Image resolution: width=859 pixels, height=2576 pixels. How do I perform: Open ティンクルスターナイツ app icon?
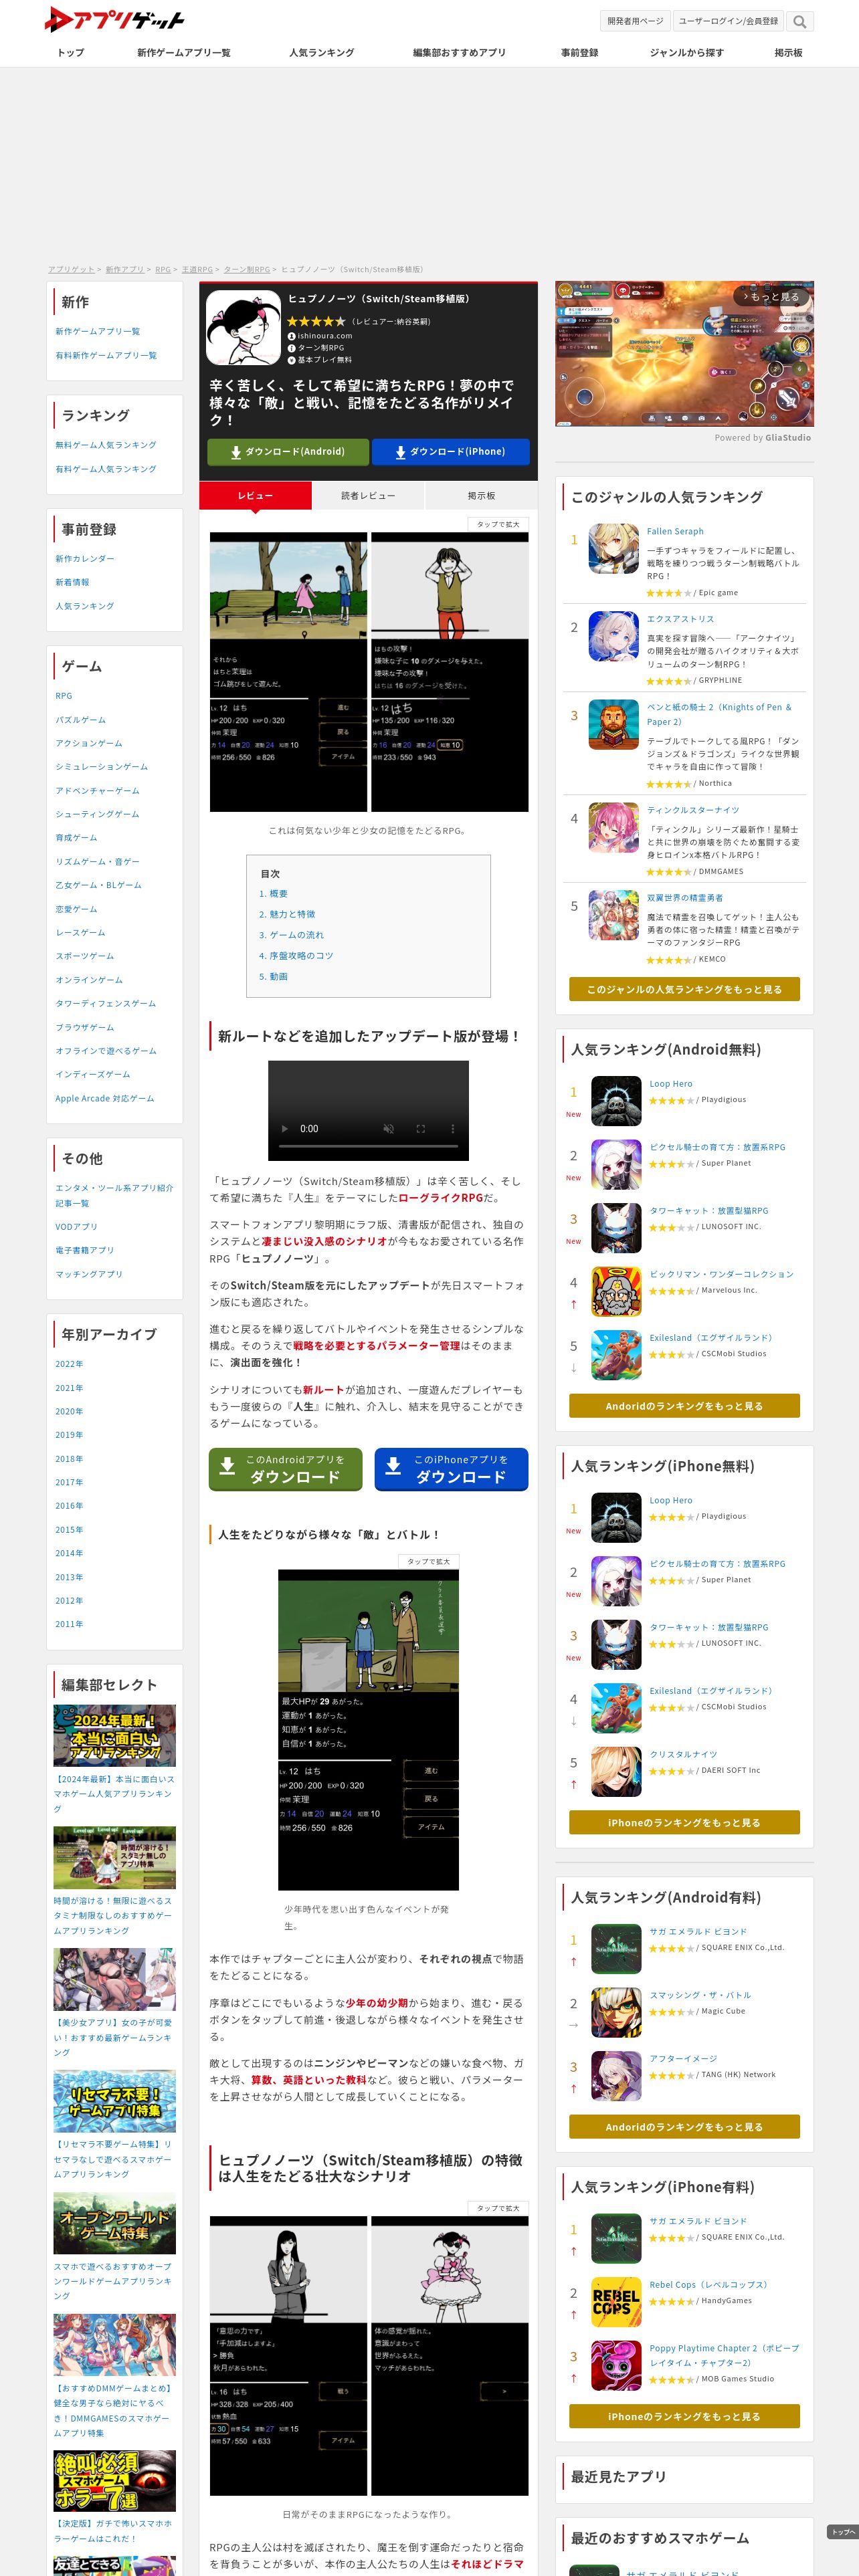click(x=613, y=827)
